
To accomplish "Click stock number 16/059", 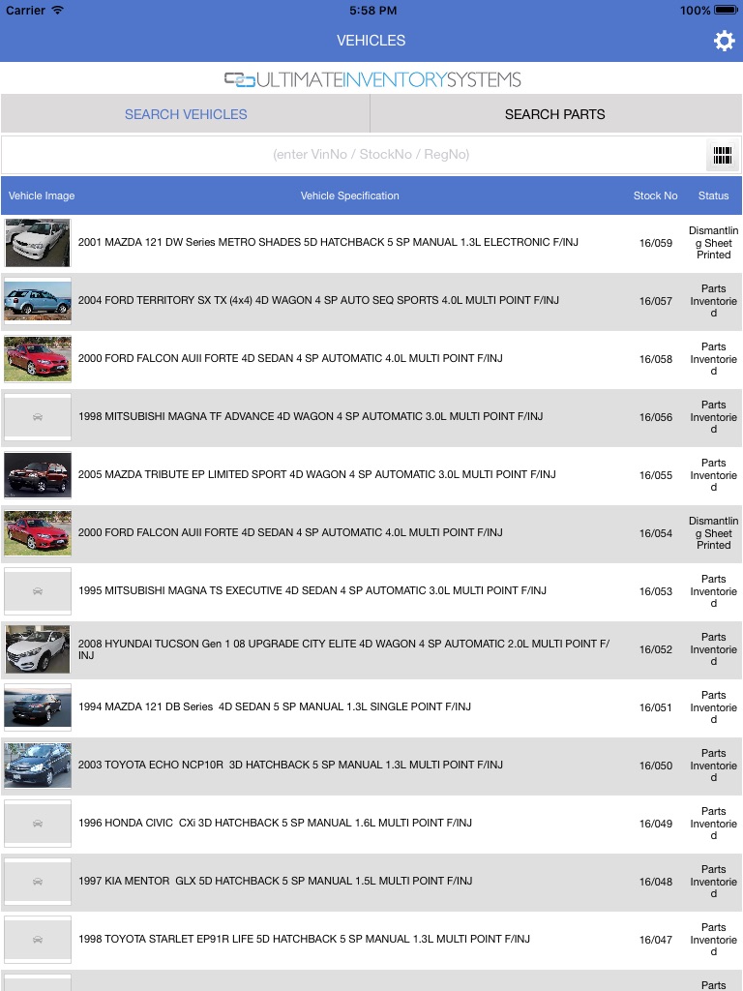I will point(656,243).
